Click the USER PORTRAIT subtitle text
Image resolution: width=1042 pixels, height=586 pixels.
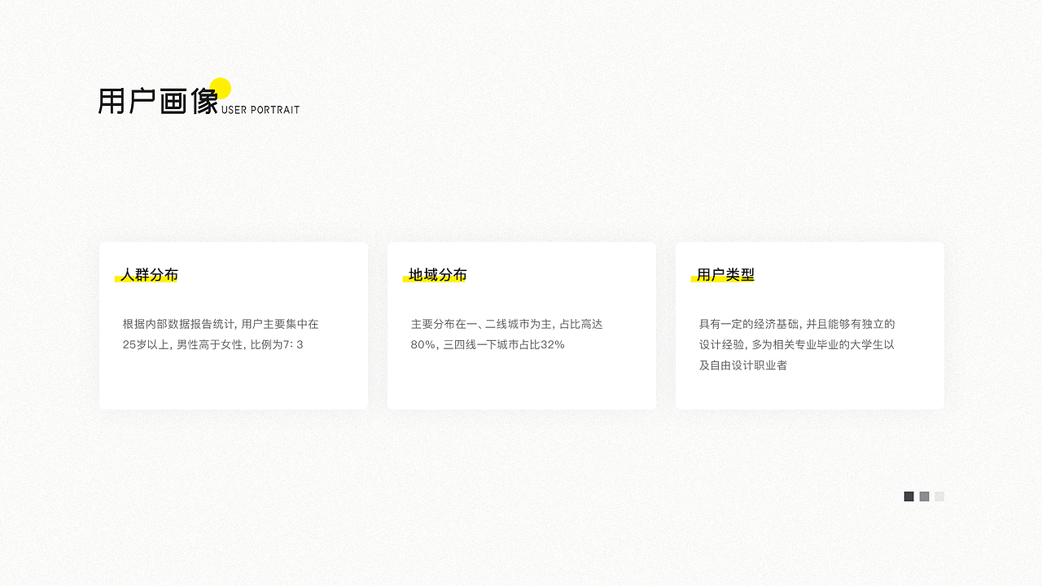pyautogui.click(x=260, y=107)
